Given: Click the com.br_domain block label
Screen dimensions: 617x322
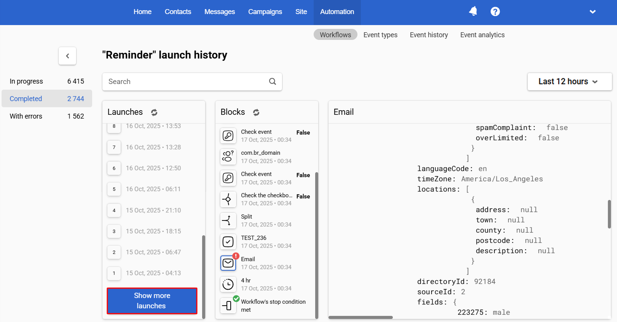Looking at the screenshot, I should click(x=260, y=153).
